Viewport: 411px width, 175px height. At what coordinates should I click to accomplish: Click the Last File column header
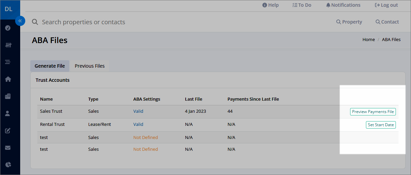click(193, 99)
